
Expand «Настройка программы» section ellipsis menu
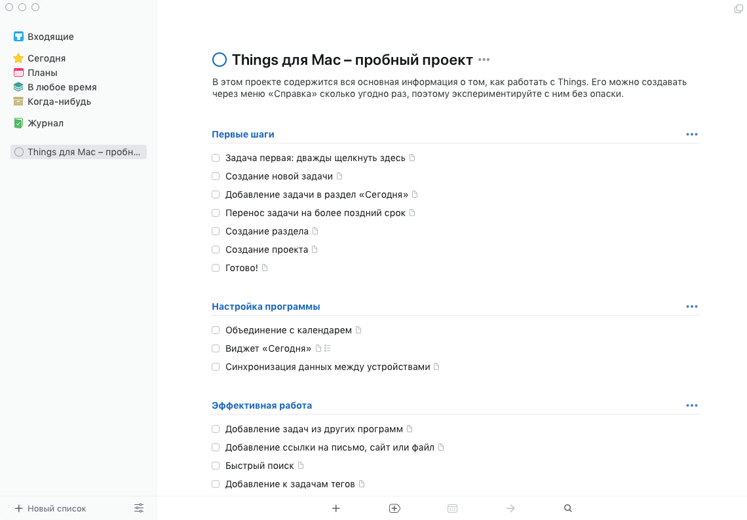[692, 306]
